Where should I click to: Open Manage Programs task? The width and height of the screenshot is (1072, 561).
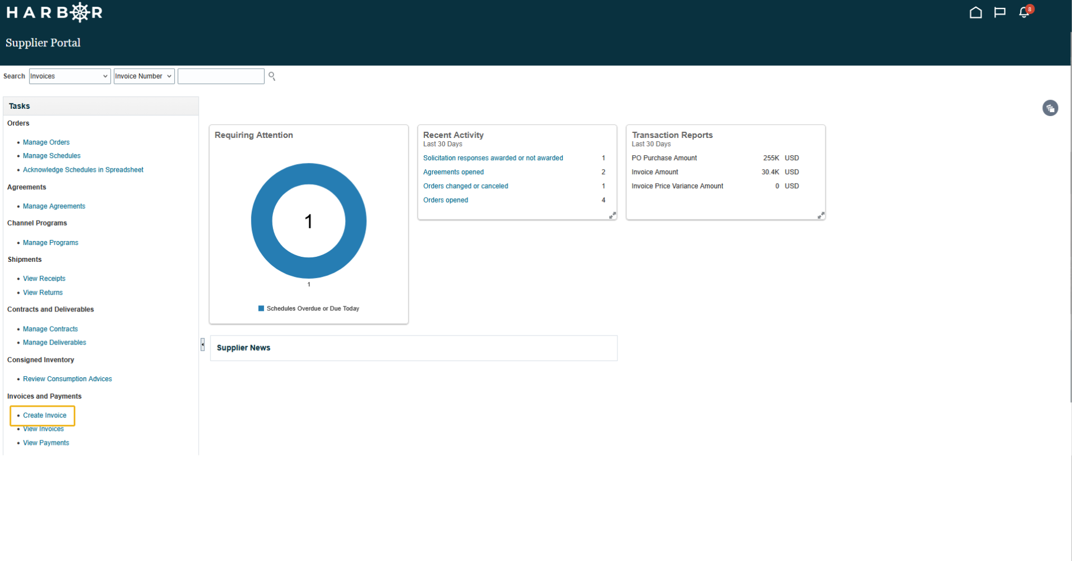pos(50,243)
